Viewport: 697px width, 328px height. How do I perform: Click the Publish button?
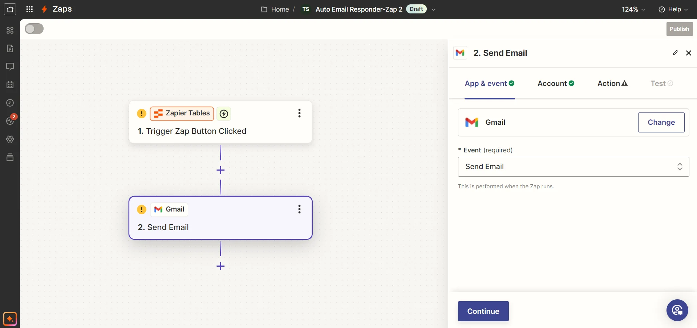click(680, 29)
